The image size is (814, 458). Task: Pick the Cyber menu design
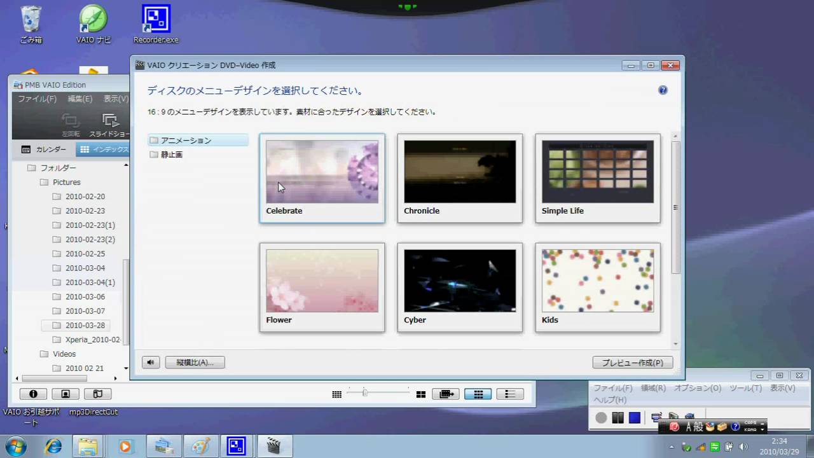point(460,288)
